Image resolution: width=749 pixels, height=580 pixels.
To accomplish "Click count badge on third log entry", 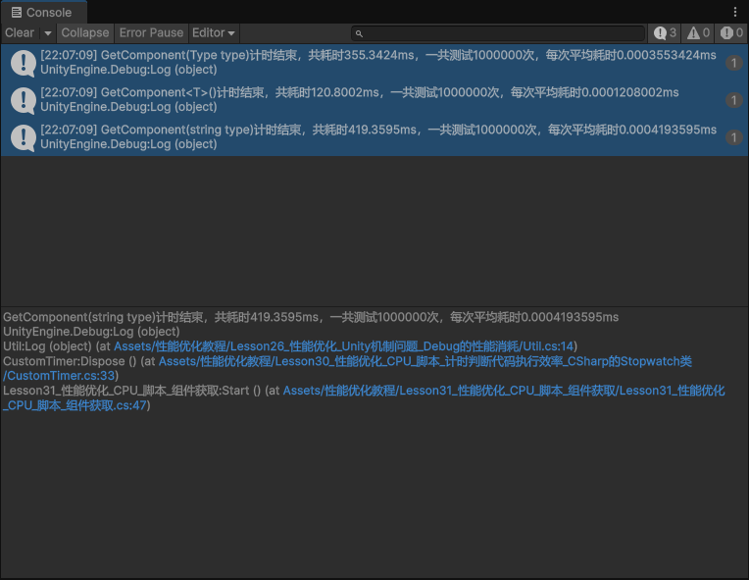I will [x=733, y=137].
